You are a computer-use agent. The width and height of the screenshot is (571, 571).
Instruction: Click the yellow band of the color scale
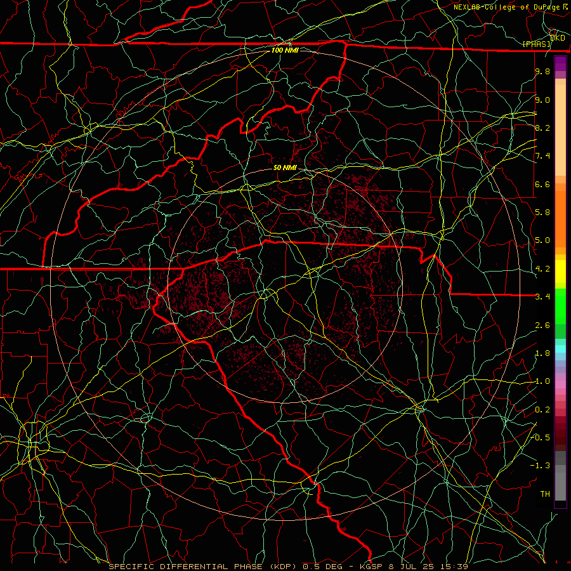point(560,272)
